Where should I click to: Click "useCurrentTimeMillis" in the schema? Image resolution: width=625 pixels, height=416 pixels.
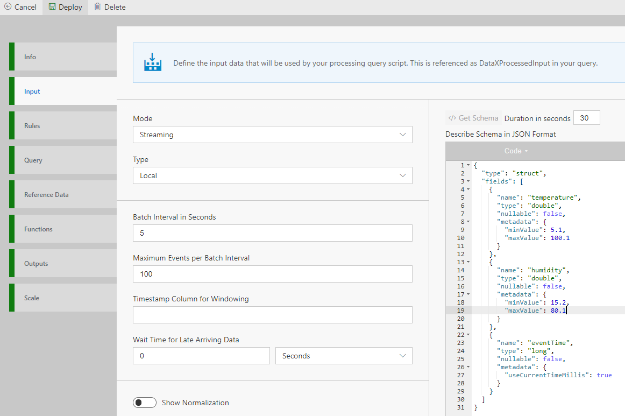tap(546, 375)
